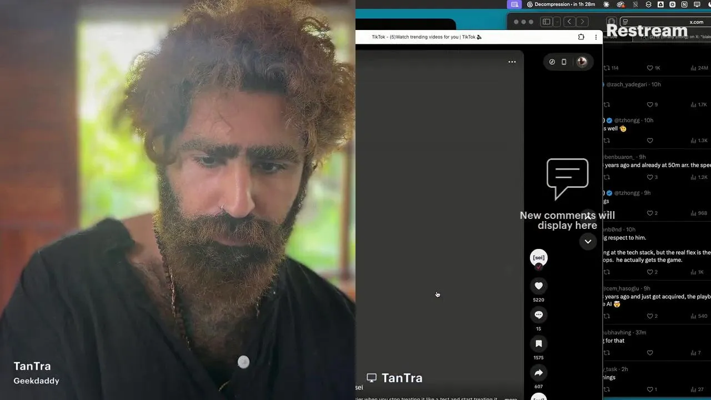Open TikTok profile avatar at top right
This screenshot has width=711, height=400.
(582, 62)
